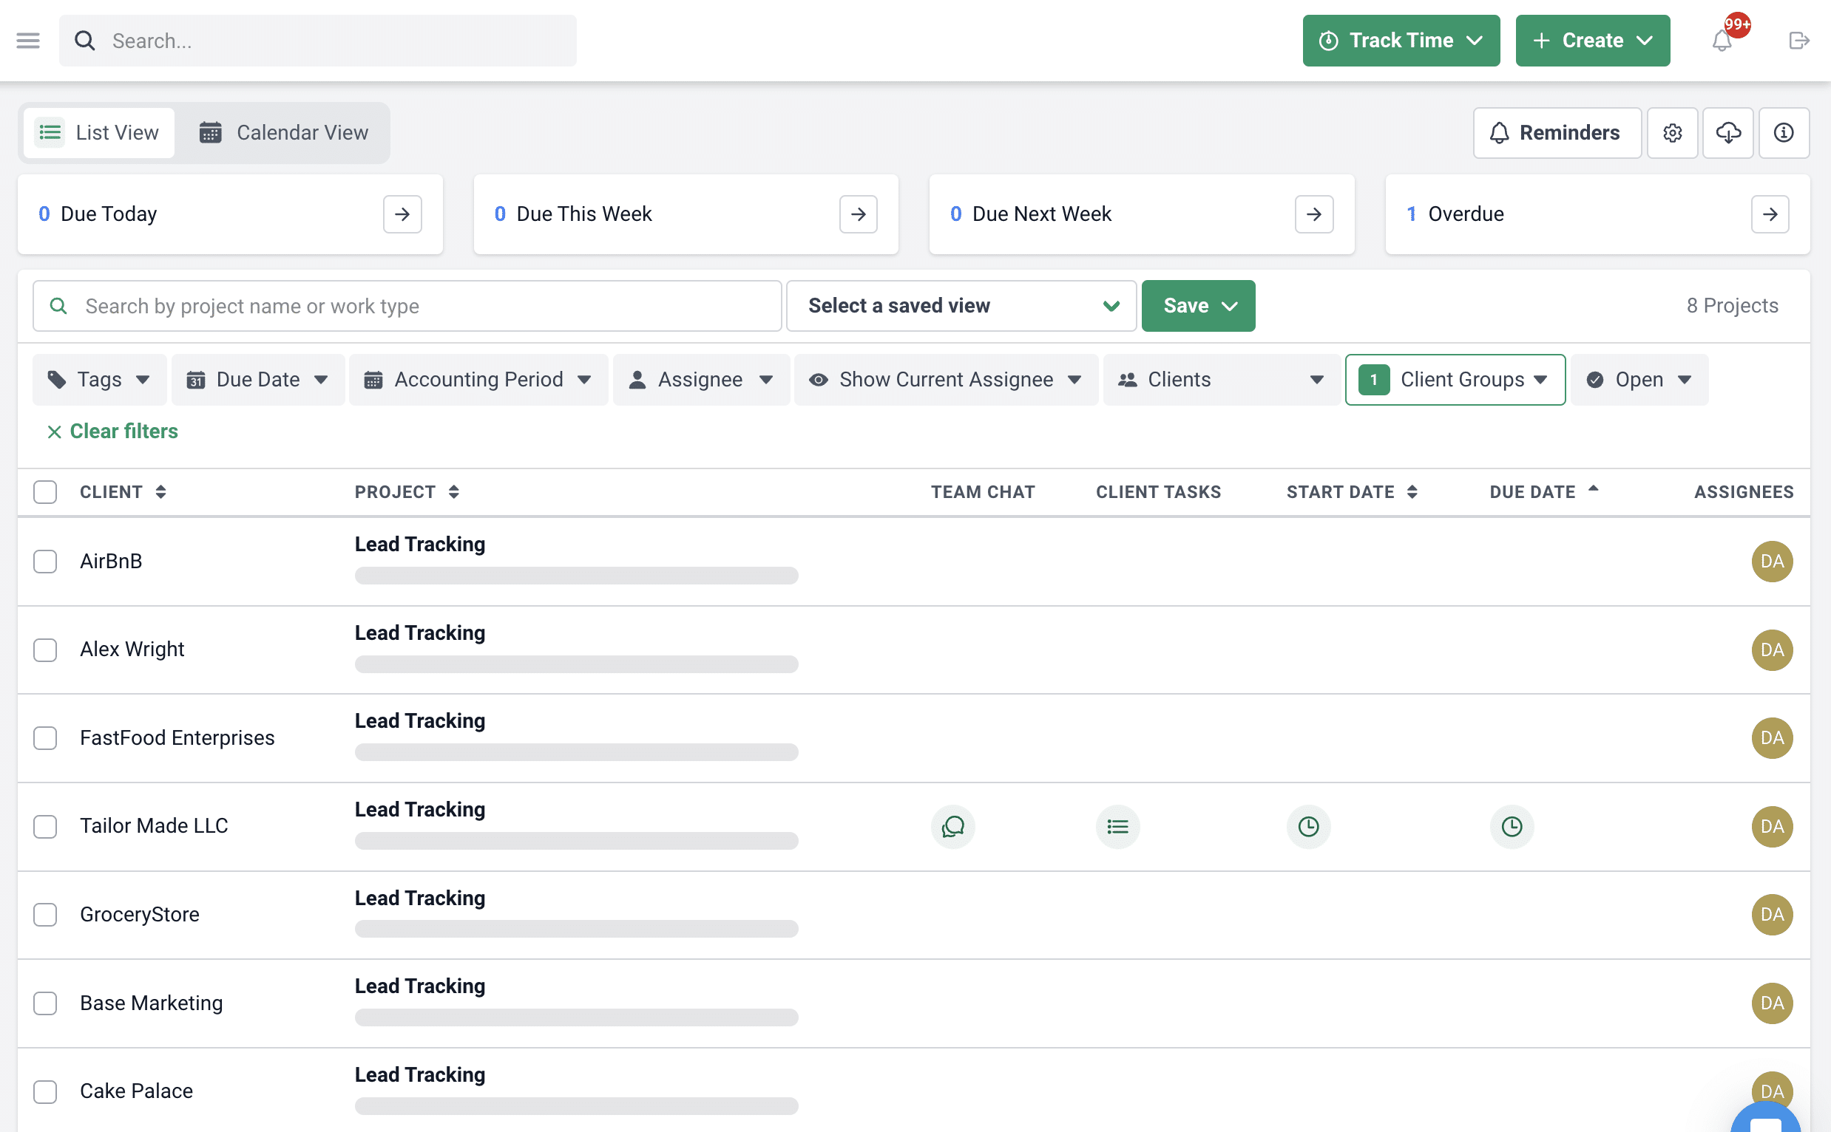This screenshot has height=1132, width=1831.
Task: Open Tailor Made LLC team chat icon
Action: coord(953,827)
